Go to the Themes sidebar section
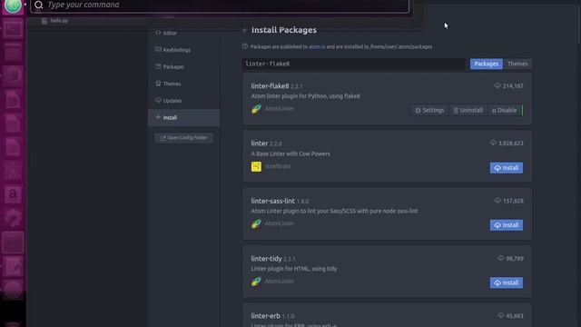The height and width of the screenshot is (327, 581). click(x=168, y=84)
